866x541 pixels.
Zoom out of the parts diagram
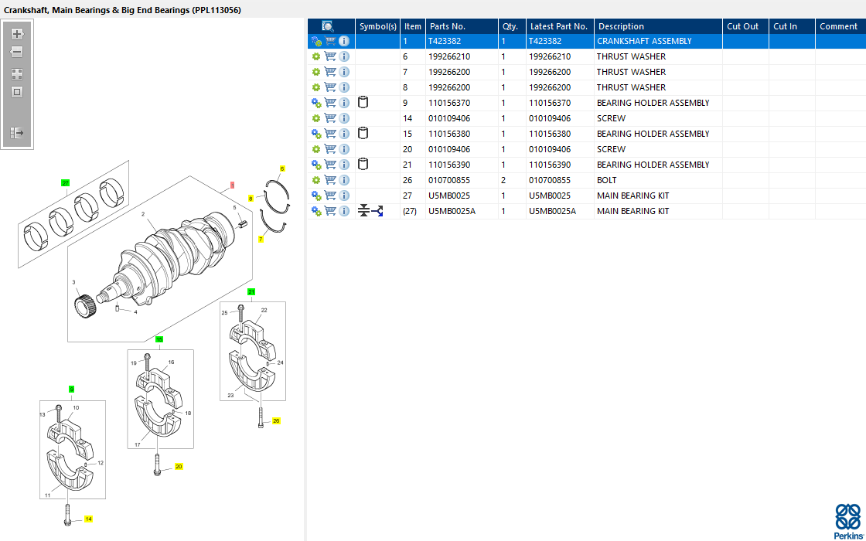[x=17, y=53]
